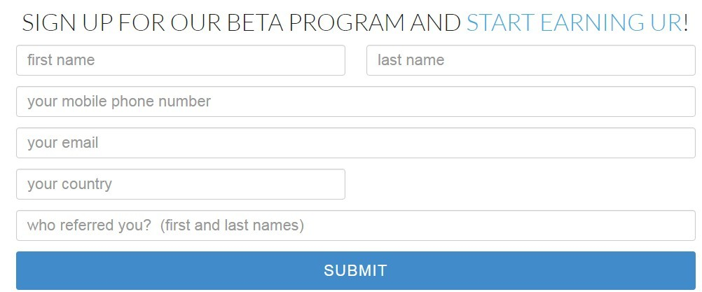This screenshot has width=702, height=292.
Task: Click into the your email field
Action: (355, 143)
